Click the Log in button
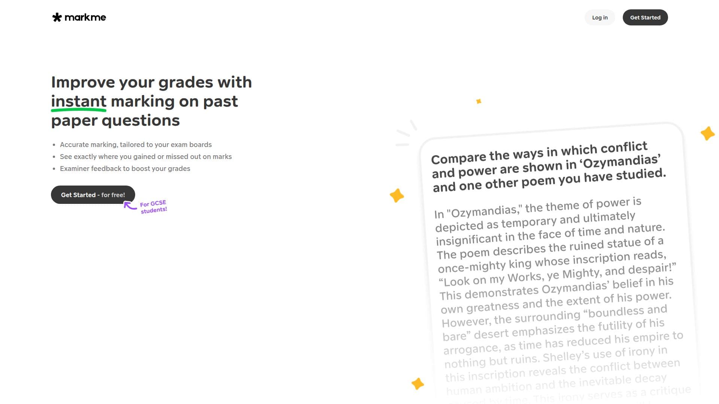Screen dimensions: 719x404 600,18
